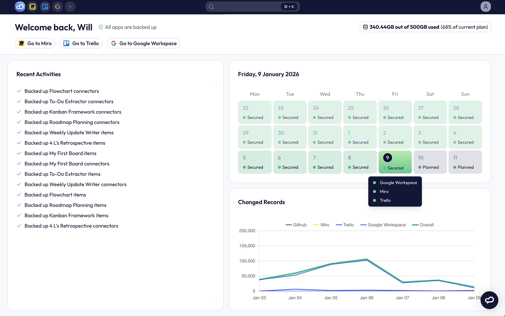Click the Jan 10 Planned calendar cell
This screenshot has width=505, height=316.
[x=430, y=162]
